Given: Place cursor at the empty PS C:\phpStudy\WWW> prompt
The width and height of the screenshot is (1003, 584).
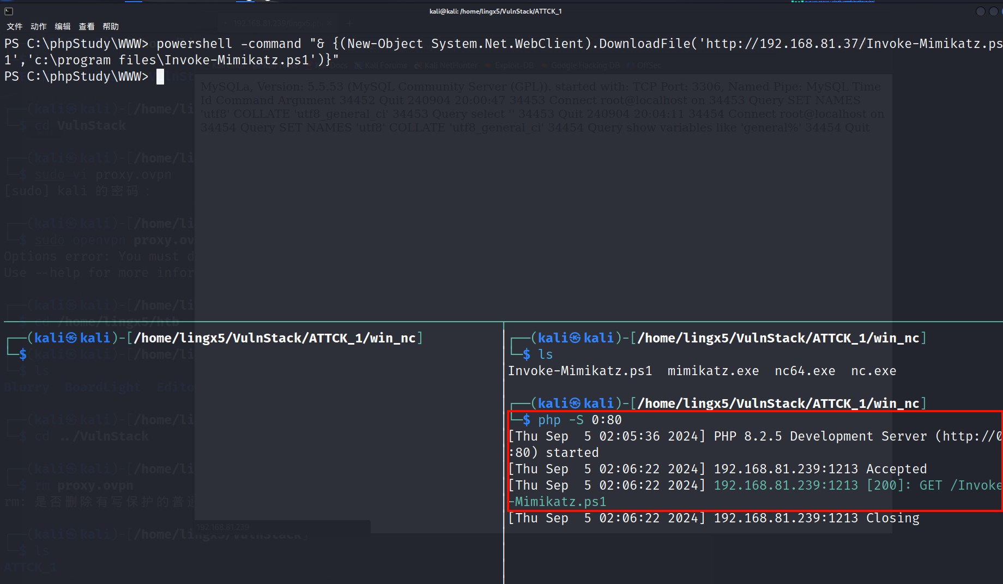Looking at the screenshot, I should pyautogui.click(x=76, y=76).
